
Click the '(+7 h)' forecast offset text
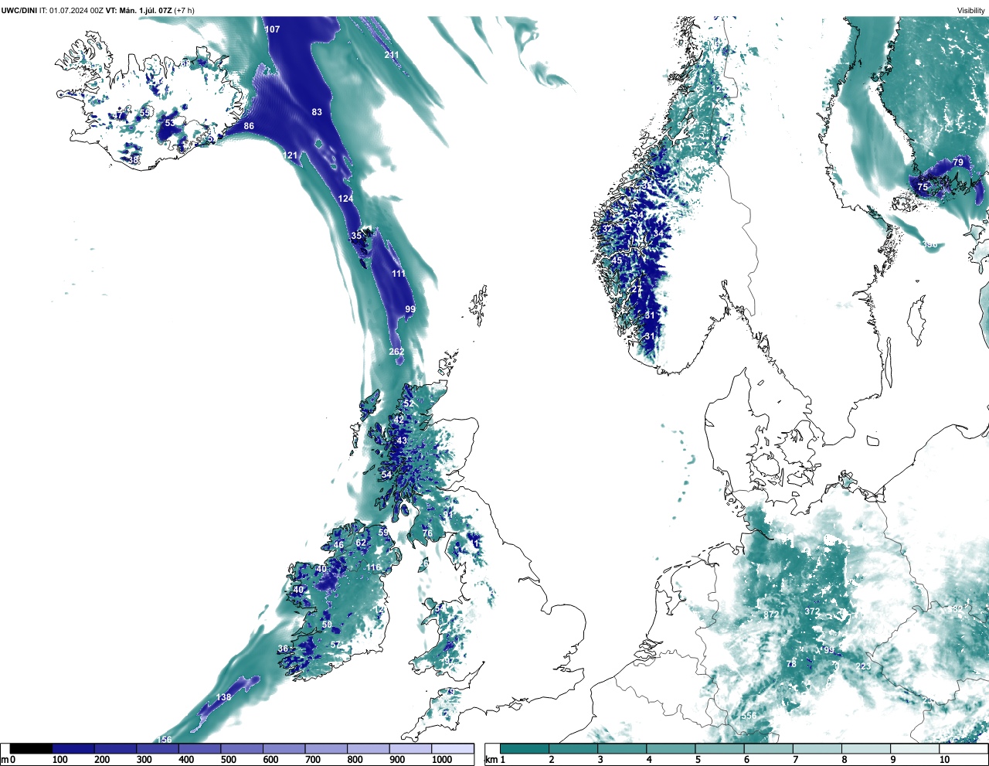pos(185,10)
